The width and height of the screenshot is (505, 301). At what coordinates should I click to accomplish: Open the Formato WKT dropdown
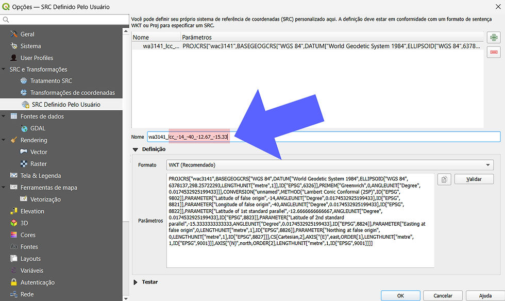click(330, 165)
